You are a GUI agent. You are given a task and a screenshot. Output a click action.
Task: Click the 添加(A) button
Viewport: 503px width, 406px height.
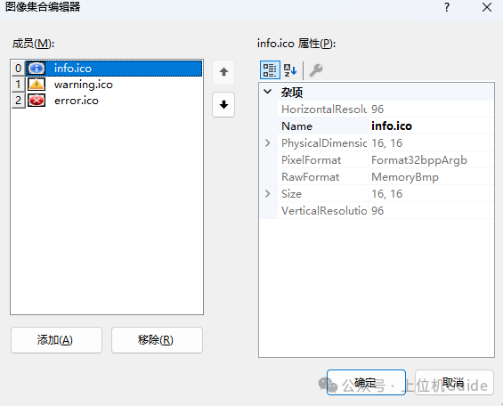click(x=56, y=340)
